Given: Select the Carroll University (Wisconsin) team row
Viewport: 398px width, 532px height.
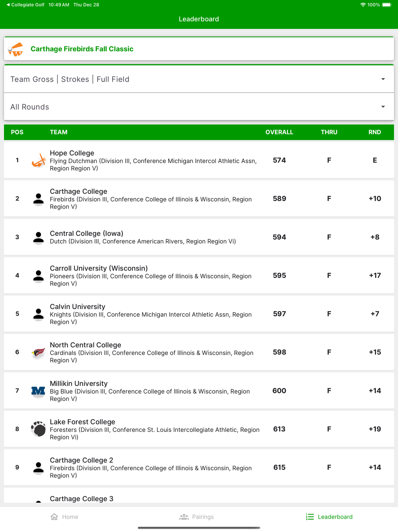Looking at the screenshot, I should 199,276.
